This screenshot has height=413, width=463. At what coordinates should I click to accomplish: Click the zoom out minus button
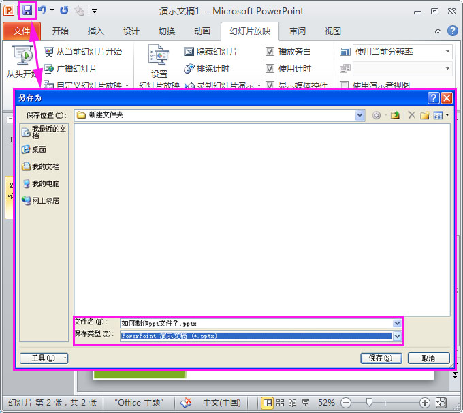(346, 403)
